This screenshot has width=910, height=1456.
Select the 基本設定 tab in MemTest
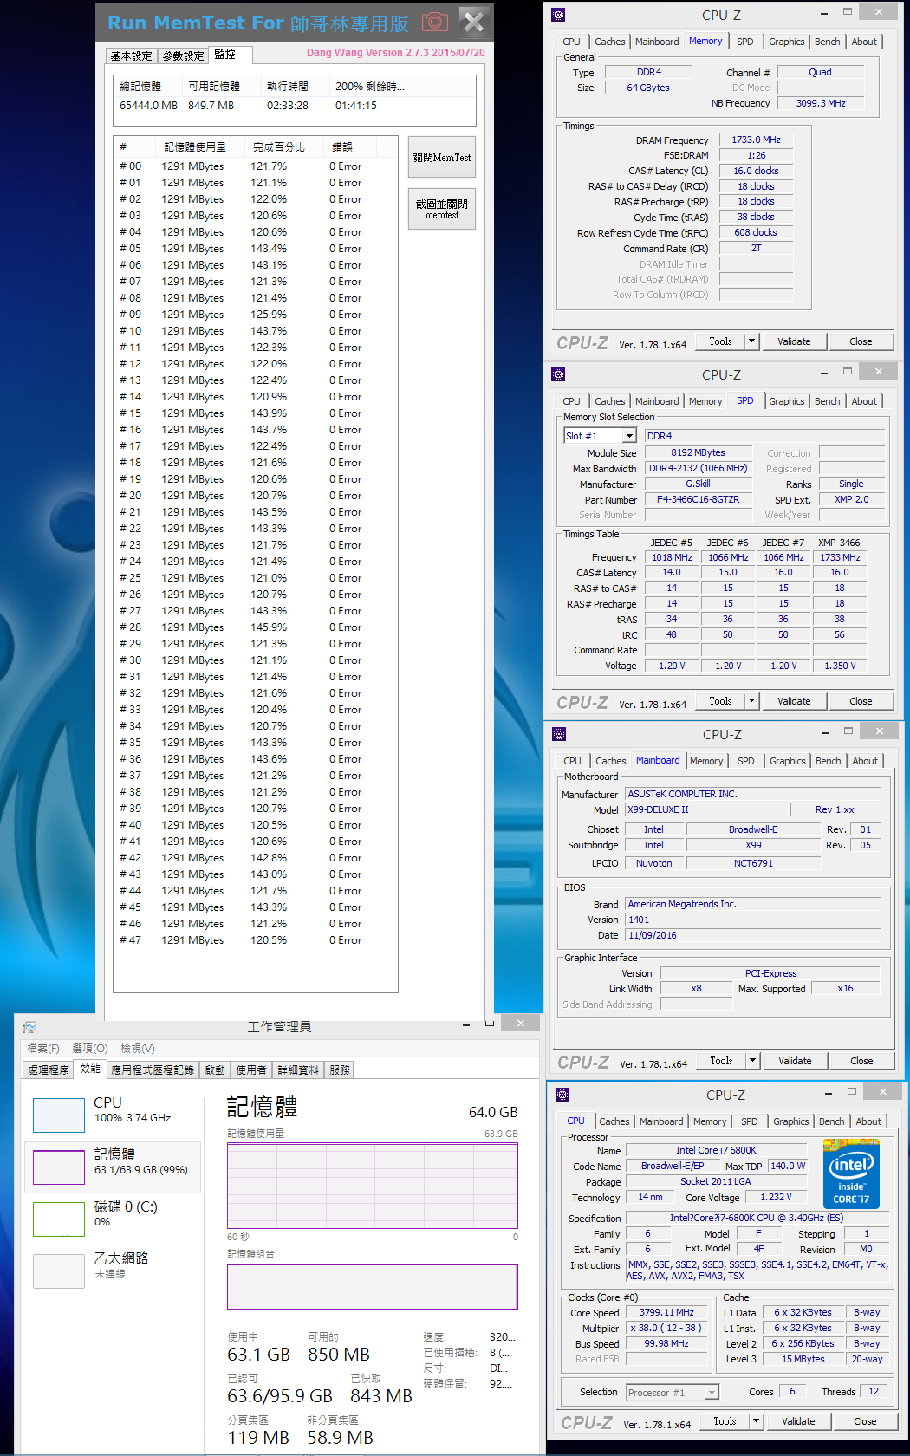click(x=132, y=55)
